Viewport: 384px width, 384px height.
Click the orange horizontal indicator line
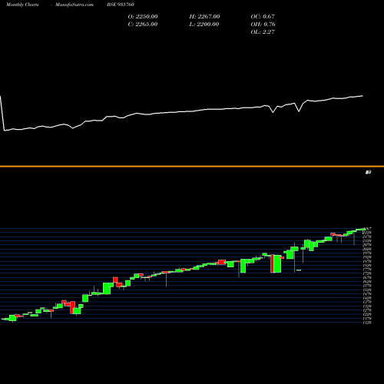[192, 167]
